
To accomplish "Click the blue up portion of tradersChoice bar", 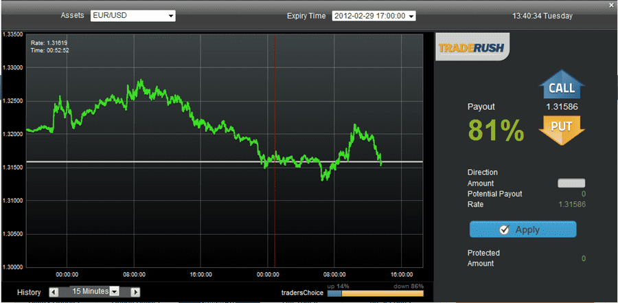I will pos(334,293).
